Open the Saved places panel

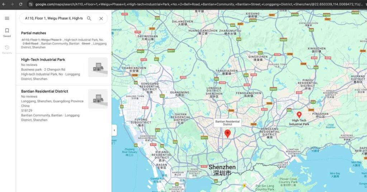[x=7, y=33]
